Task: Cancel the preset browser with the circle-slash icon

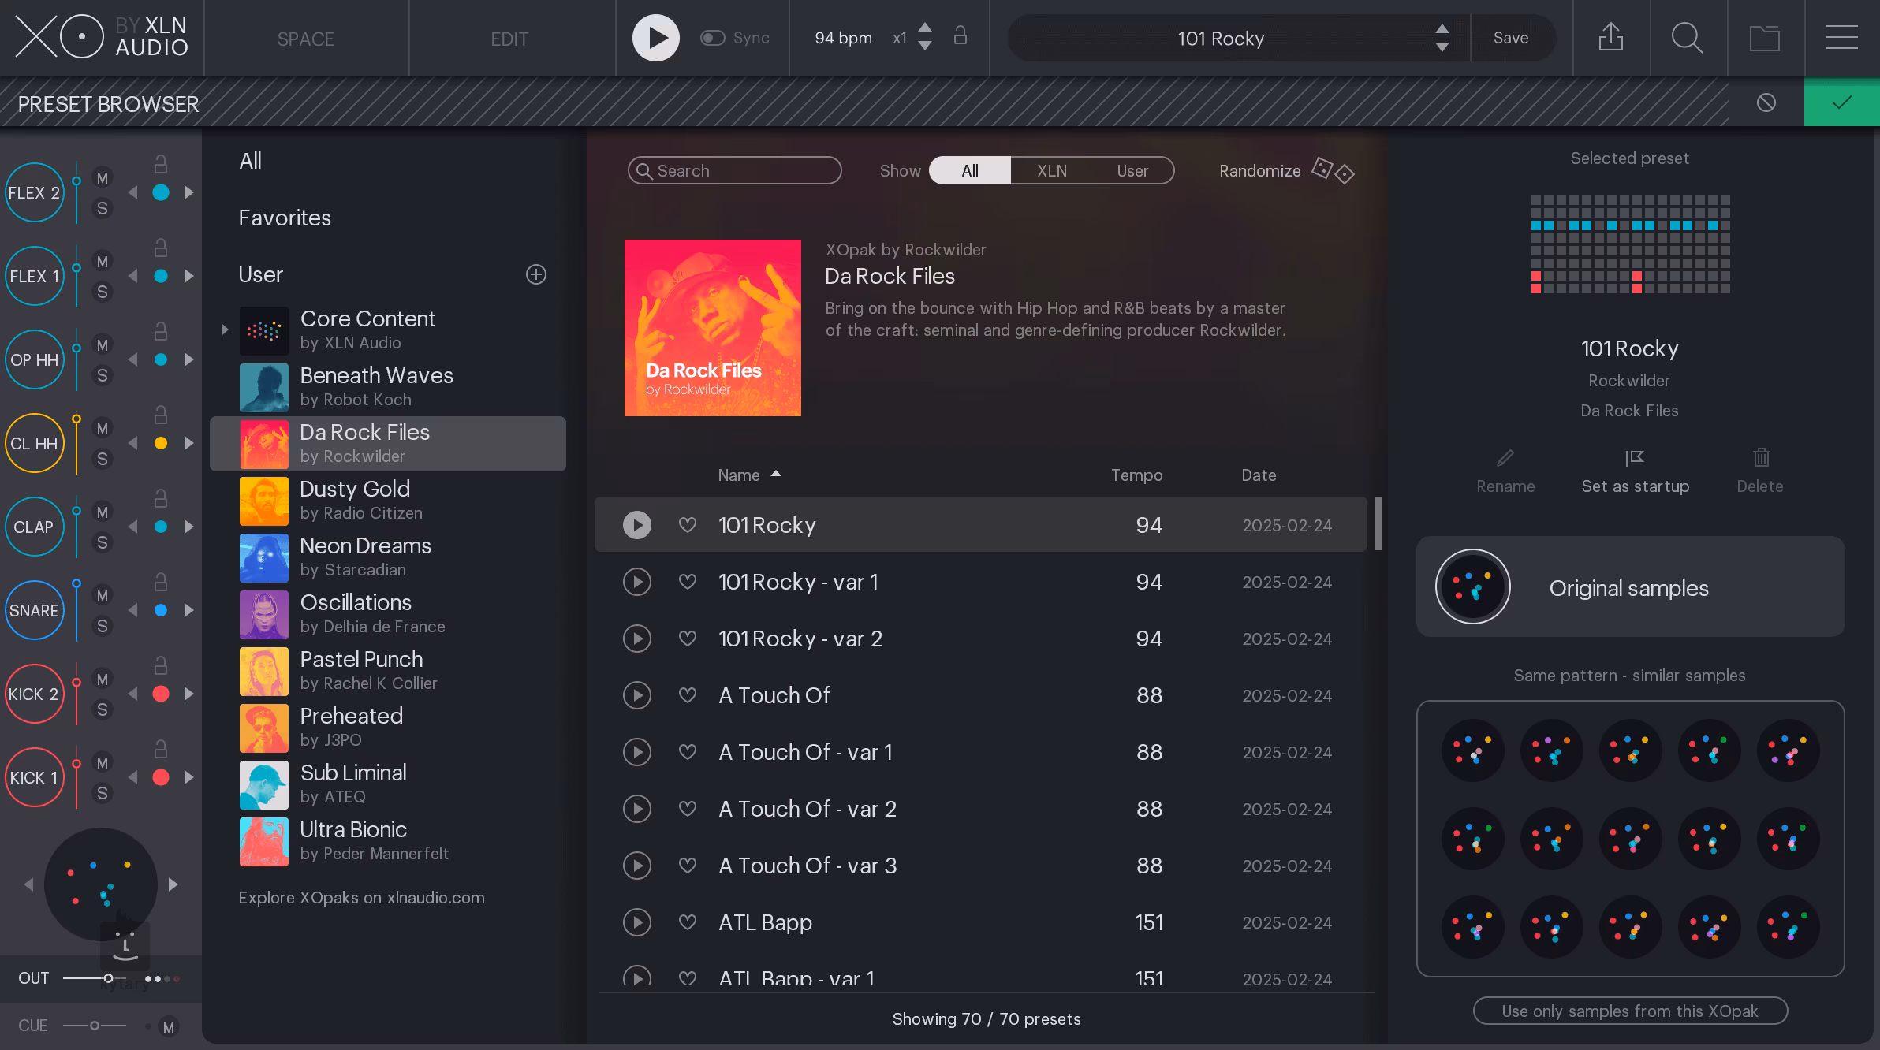Action: click(1766, 102)
